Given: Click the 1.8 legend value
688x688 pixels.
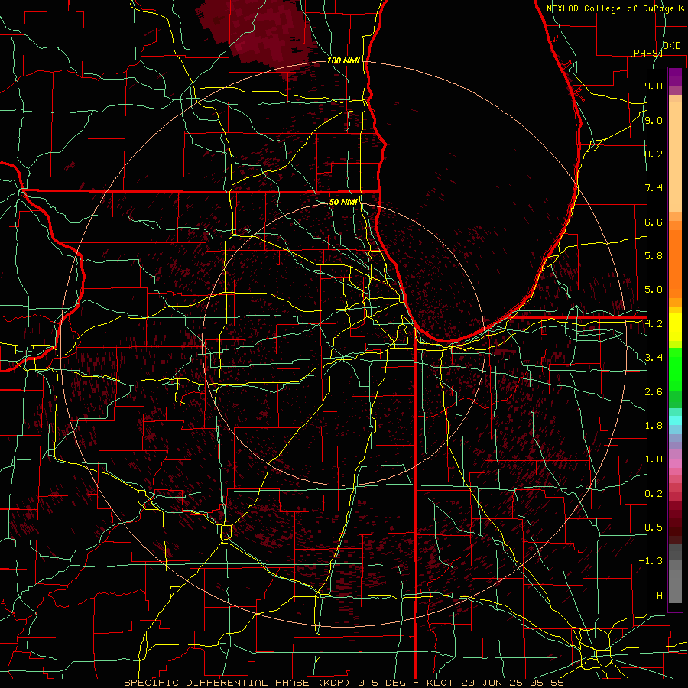Looking at the screenshot, I should point(654,426).
